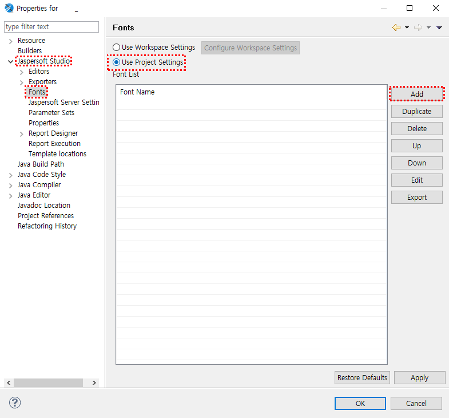Select Properties tree item

[44, 123]
